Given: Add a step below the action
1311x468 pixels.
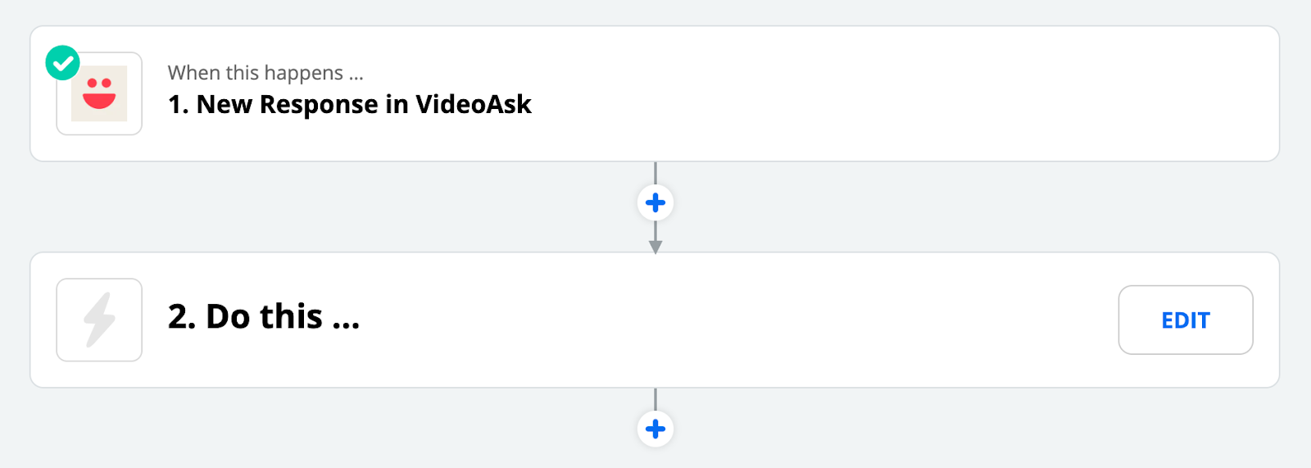Looking at the screenshot, I should click(655, 429).
